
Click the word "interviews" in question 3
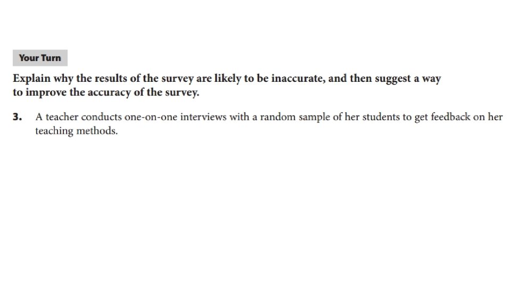tap(203, 117)
